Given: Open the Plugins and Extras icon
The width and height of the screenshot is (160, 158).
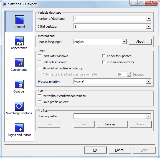Looking at the screenshot, I should point(19,128).
